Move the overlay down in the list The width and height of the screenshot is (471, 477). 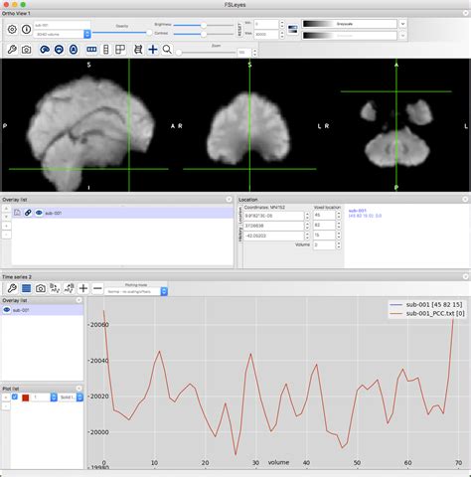6,217
